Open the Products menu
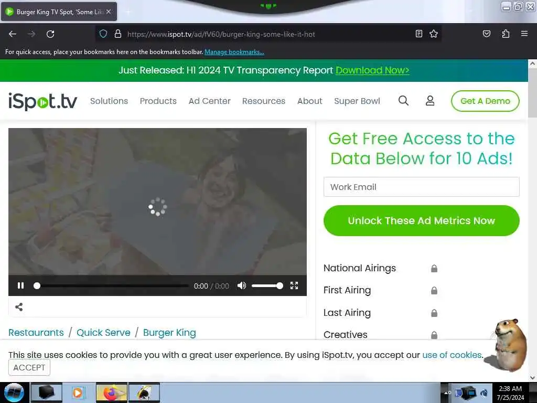This screenshot has width=537, height=403. tap(158, 101)
